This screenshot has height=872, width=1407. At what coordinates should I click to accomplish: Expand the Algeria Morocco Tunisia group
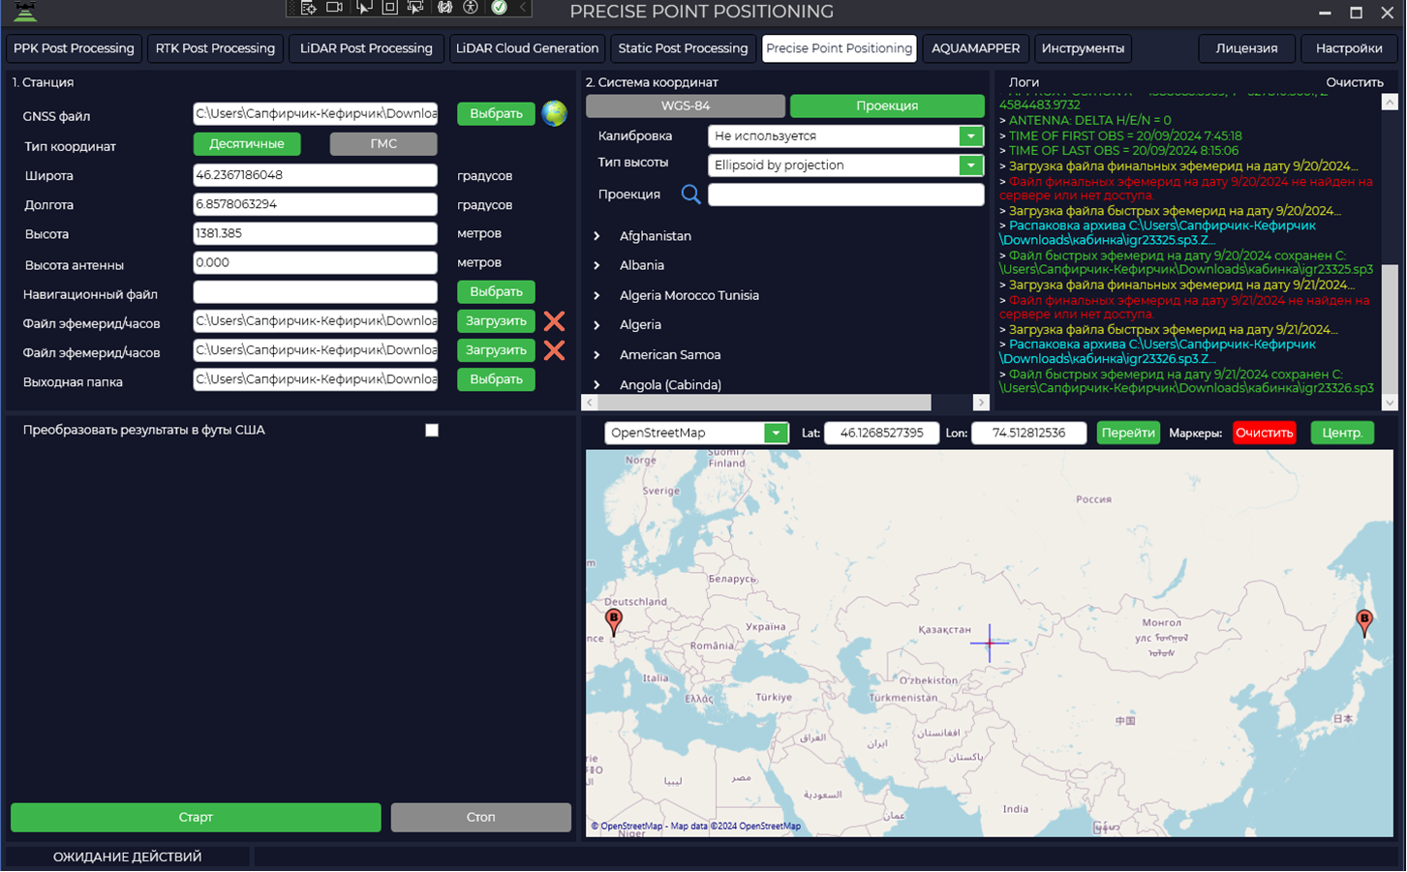[596, 296]
